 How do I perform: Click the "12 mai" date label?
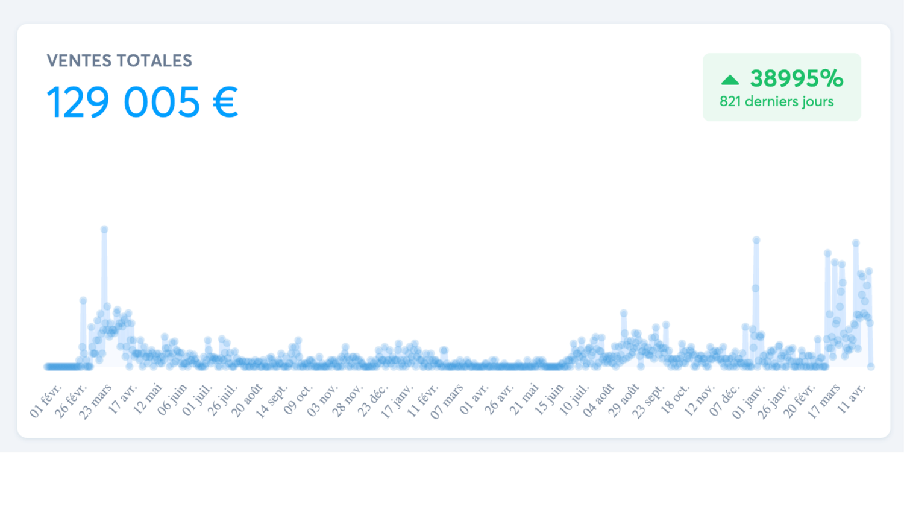(147, 399)
